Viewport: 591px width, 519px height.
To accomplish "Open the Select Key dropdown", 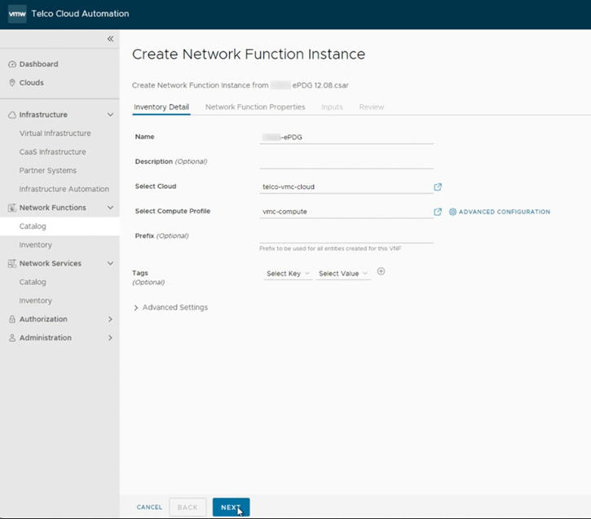I will click(288, 274).
